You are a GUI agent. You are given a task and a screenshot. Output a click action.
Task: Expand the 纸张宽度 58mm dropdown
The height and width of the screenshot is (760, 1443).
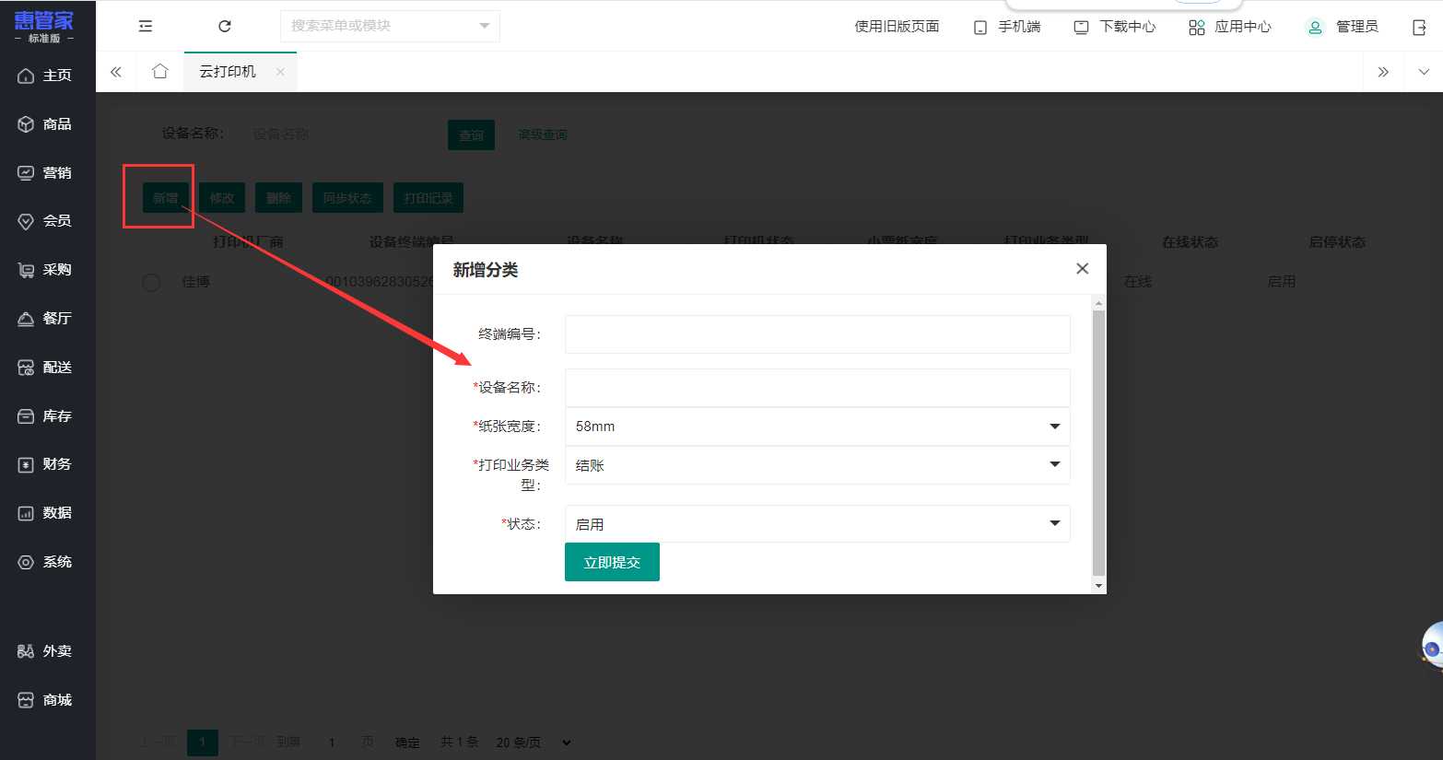[817, 427]
